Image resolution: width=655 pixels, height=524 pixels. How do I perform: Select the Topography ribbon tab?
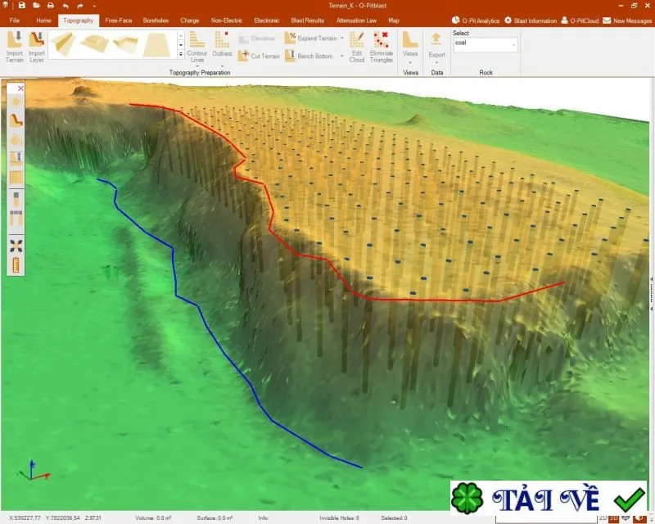[x=79, y=20]
